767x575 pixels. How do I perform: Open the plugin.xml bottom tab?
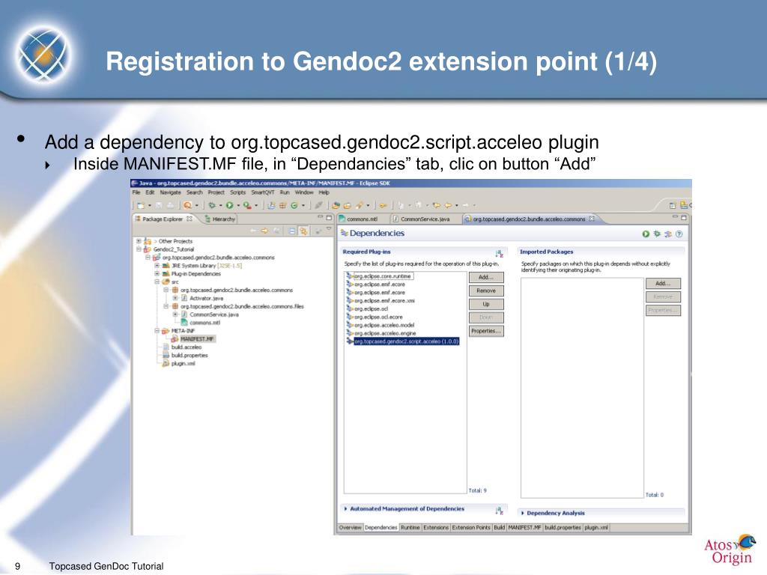596,528
